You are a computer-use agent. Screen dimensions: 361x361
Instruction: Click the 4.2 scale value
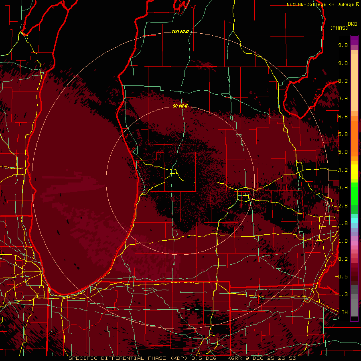point(343,170)
